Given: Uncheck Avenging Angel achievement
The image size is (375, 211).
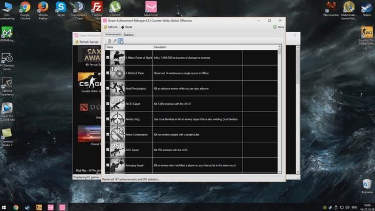Looking at the screenshot, I should pyautogui.click(x=108, y=165).
